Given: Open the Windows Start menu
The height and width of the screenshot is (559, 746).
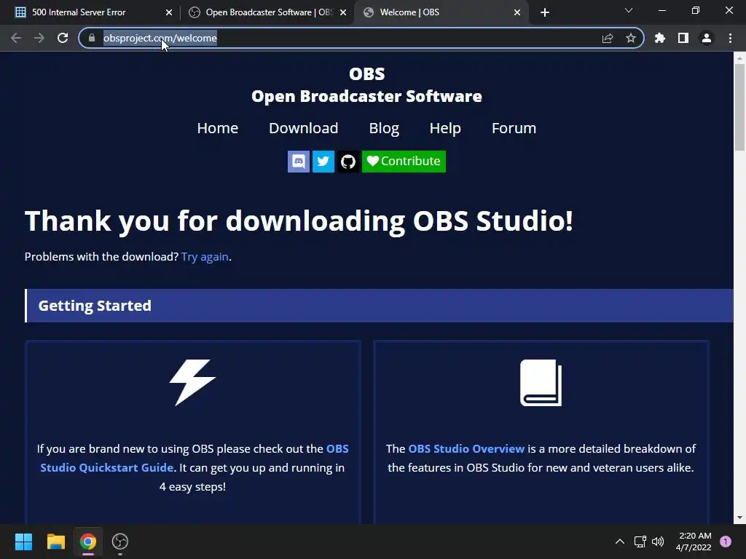Looking at the screenshot, I should 23,542.
